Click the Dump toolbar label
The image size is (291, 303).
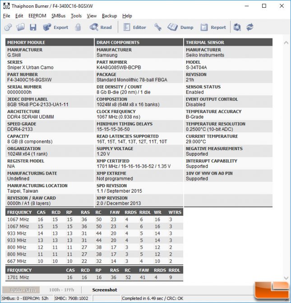[x=187, y=28]
